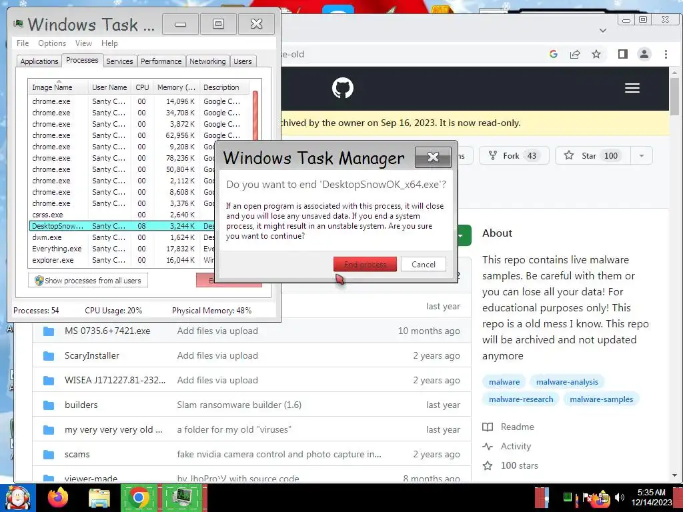The width and height of the screenshot is (683, 512).
Task: Click the Activity pulse icon
Action: click(x=488, y=446)
